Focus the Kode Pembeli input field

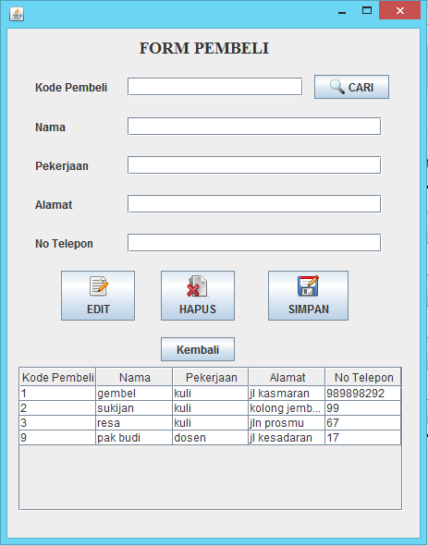click(x=214, y=87)
